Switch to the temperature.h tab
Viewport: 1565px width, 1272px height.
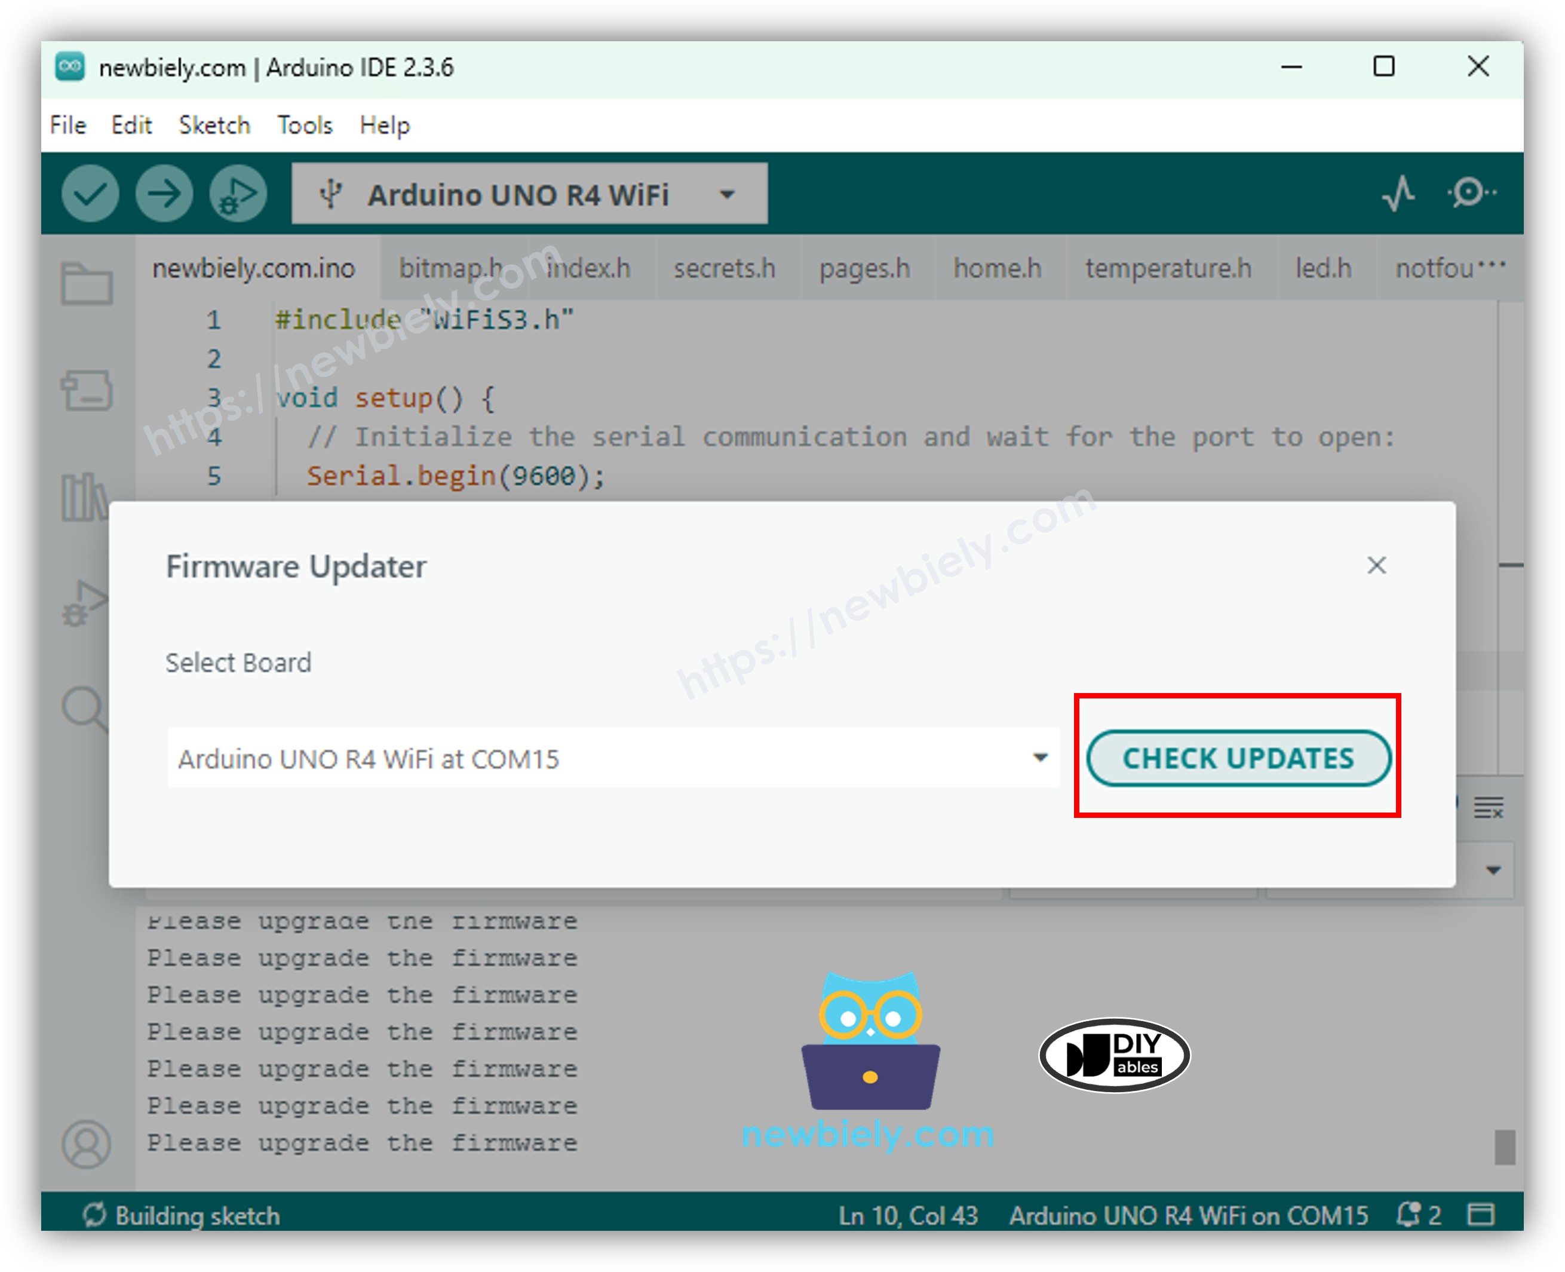point(1168,268)
